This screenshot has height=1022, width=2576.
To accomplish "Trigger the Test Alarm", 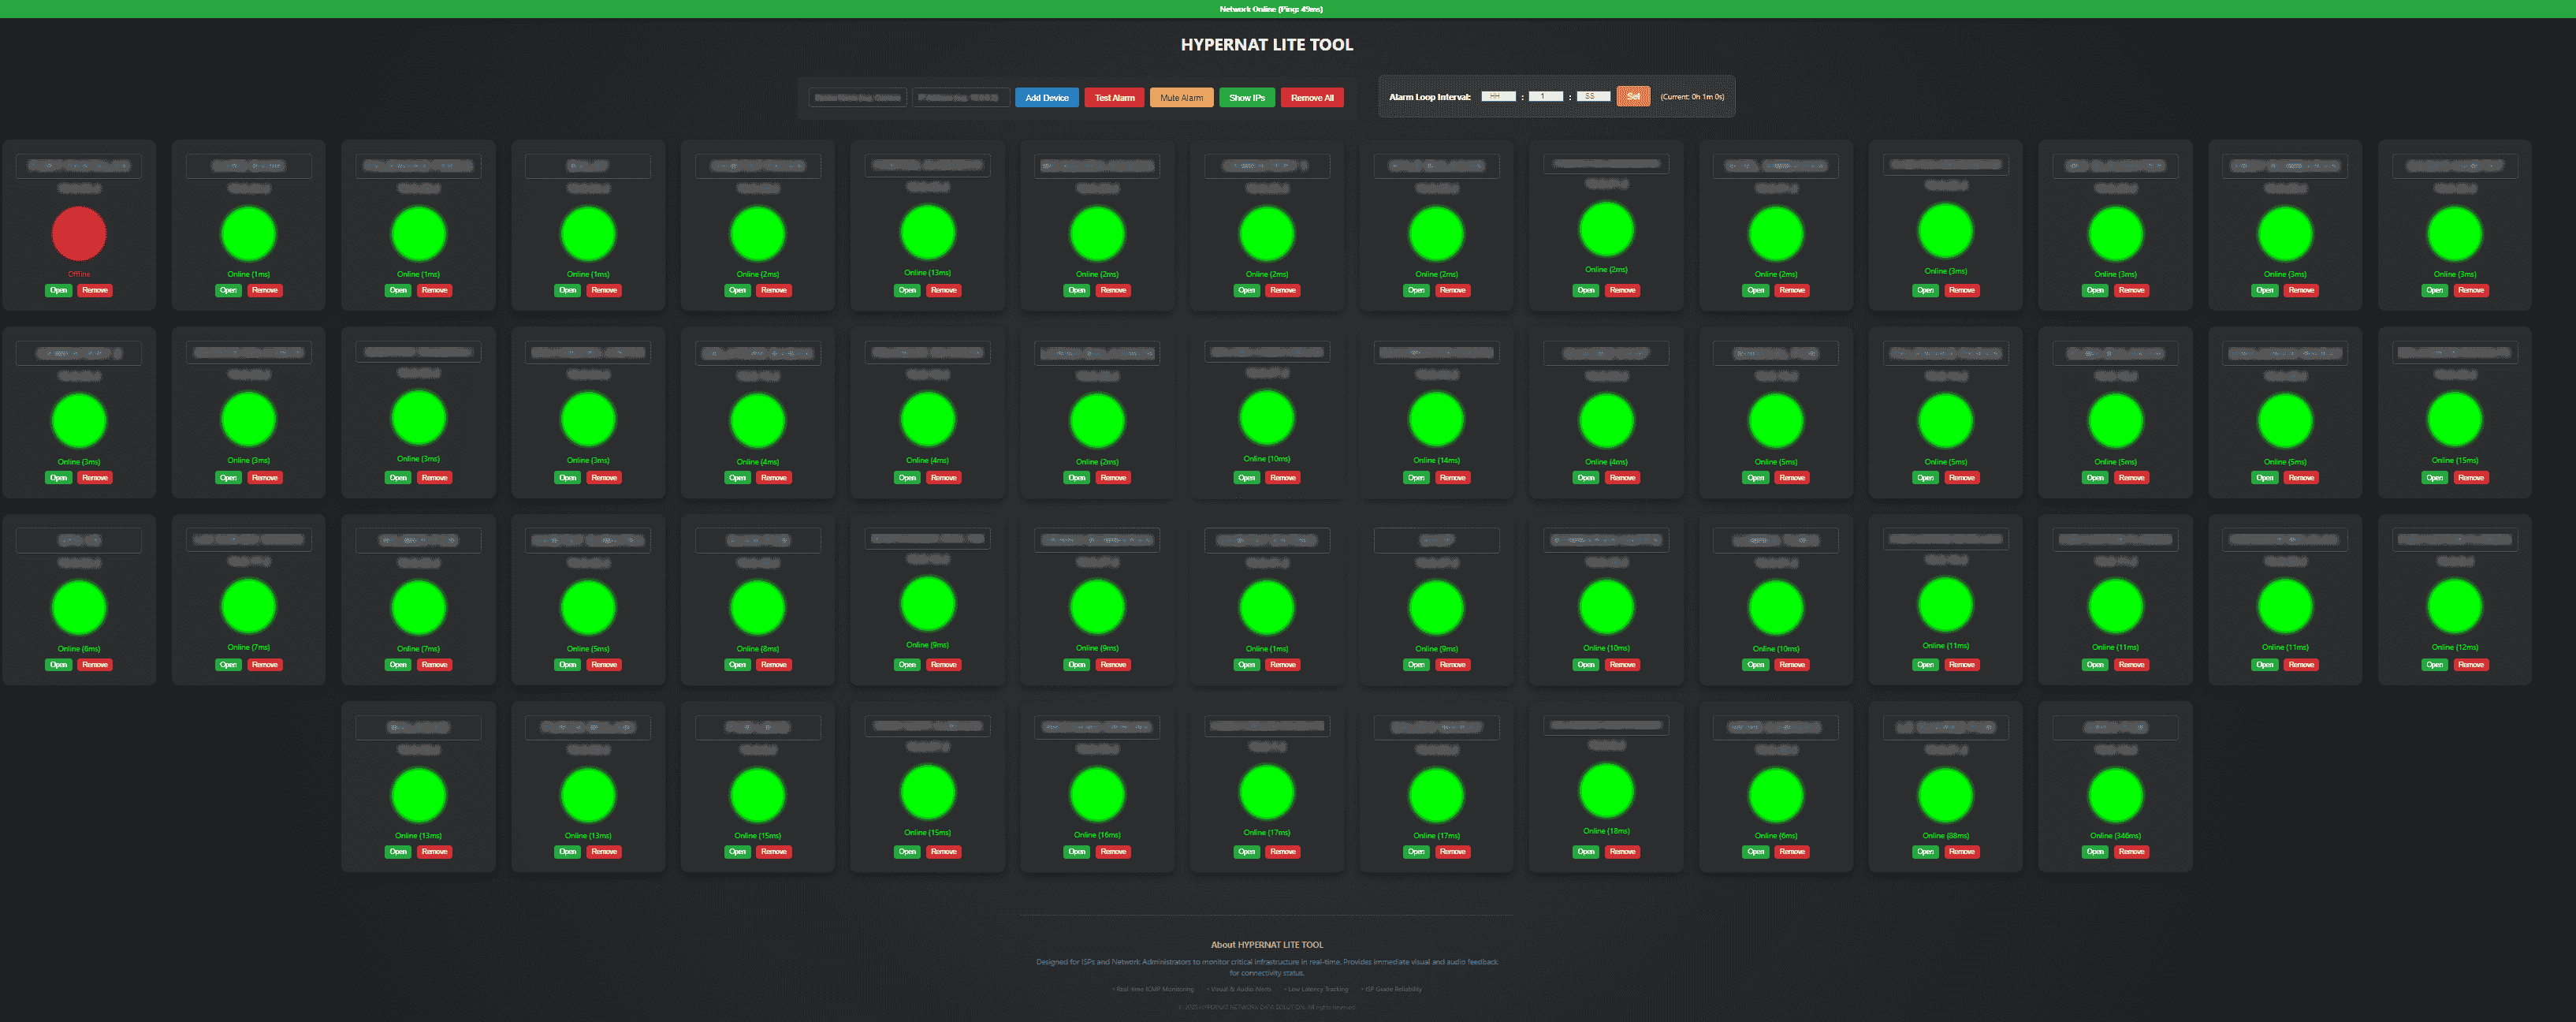I will (x=1113, y=97).
